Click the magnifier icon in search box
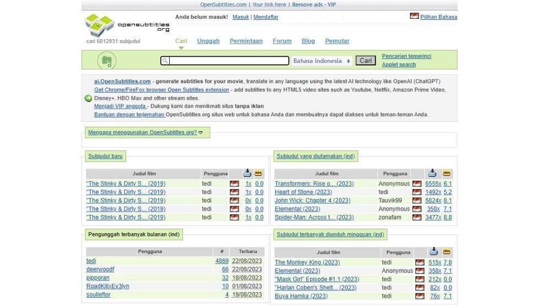Viewport: 551px width, 307px height. tap(165, 61)
